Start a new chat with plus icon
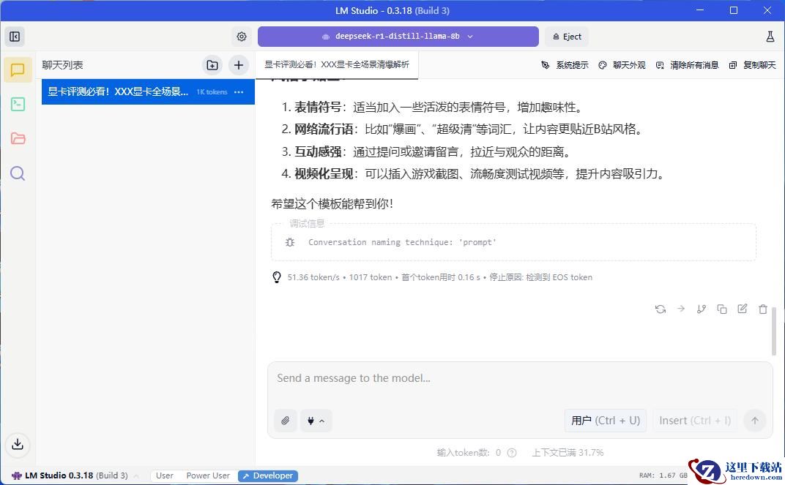This screenshot has height=485, width=785. point(239,65)
